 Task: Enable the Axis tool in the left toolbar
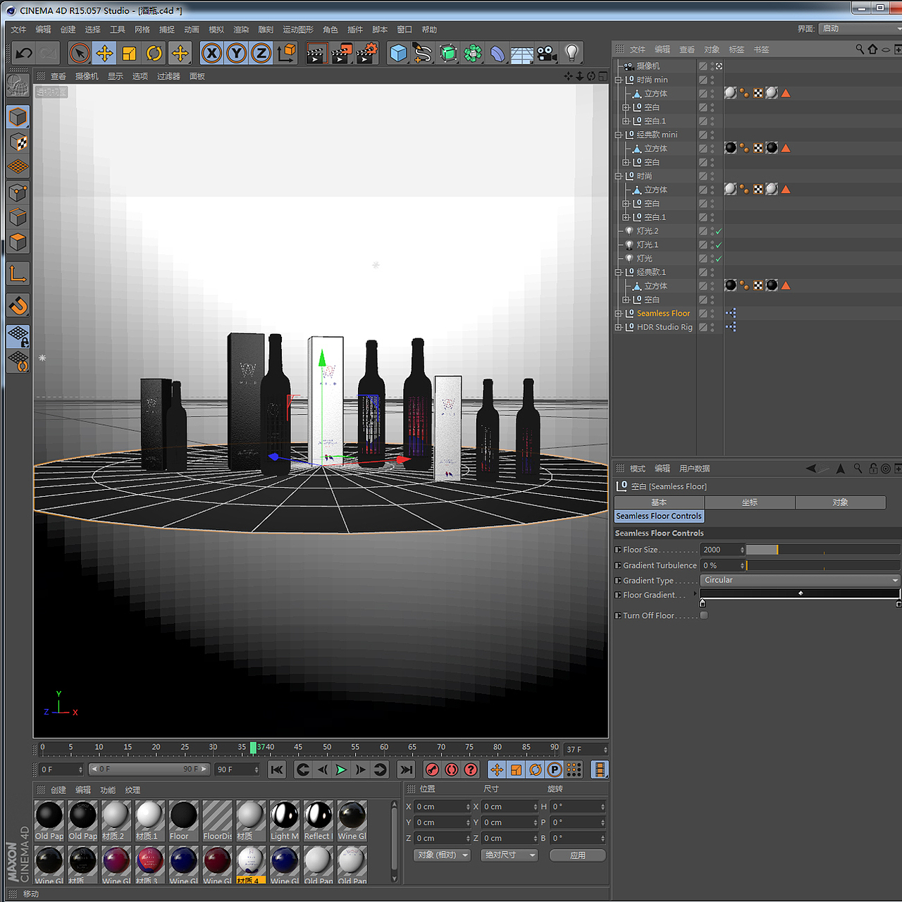[x=18, y=273]
